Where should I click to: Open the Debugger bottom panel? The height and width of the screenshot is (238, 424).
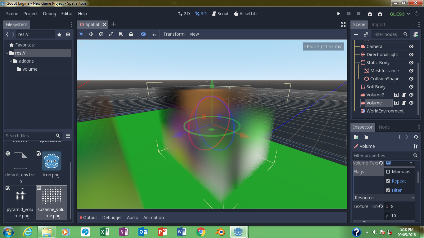pyautogui.click(x=112, y=218)
